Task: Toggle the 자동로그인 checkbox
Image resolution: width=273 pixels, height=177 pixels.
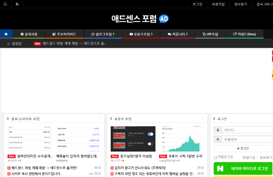Action: [x=215, y=157]
